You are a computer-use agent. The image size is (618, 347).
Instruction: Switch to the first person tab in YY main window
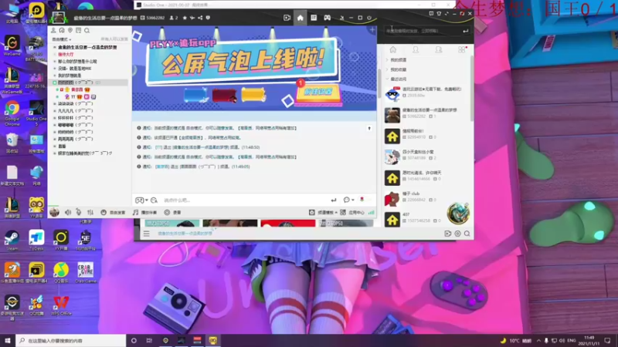(416, 49)
